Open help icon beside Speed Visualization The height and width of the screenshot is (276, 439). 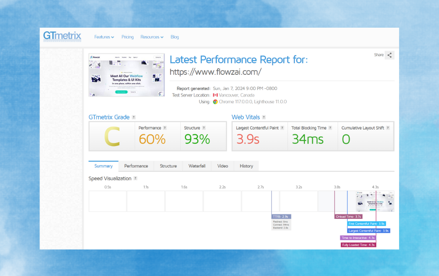tap(135, 178)
